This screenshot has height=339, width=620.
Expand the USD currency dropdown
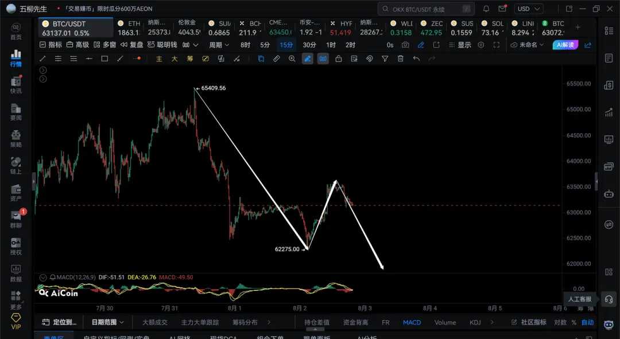[529, 9]
